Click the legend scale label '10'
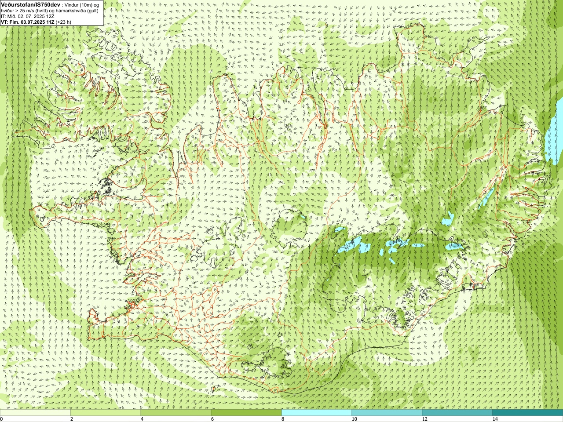This screenshot has height=422, width=563. (354, 419)
